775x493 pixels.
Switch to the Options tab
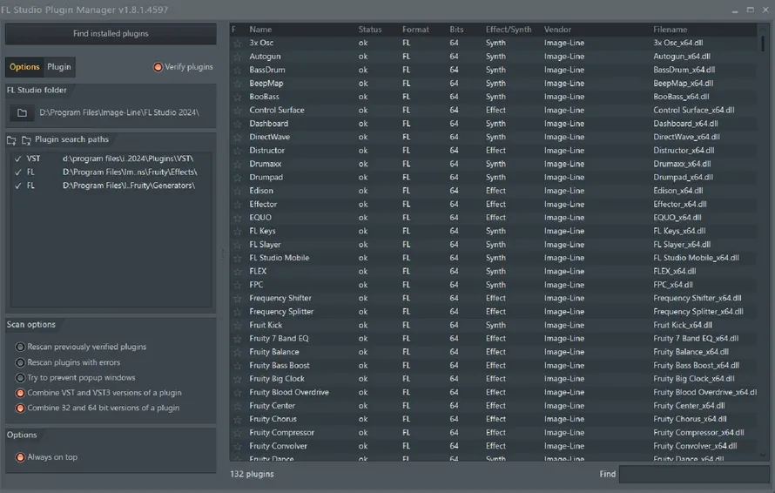point(24,67)
